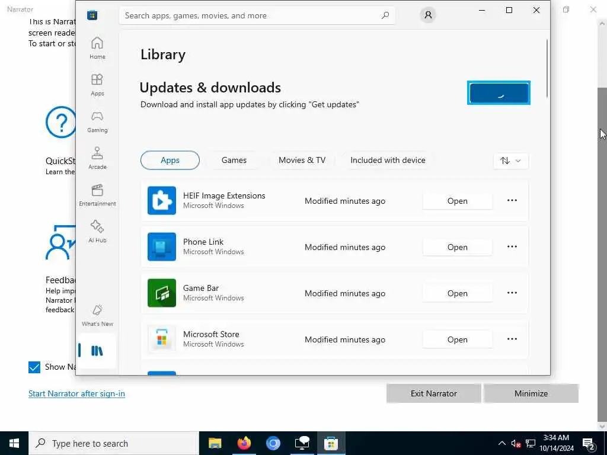Click the HEIF Image Extensions title text
This screenshot has height=455, width=607.
224,196
